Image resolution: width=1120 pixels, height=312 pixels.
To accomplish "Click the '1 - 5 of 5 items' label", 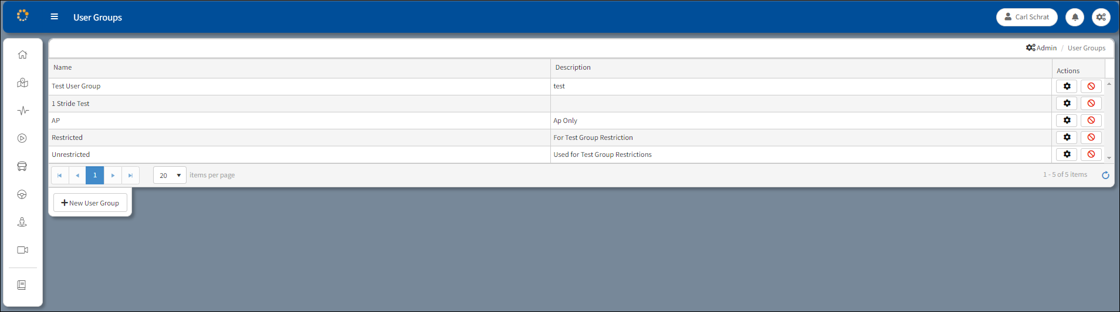I will 1065,174.
